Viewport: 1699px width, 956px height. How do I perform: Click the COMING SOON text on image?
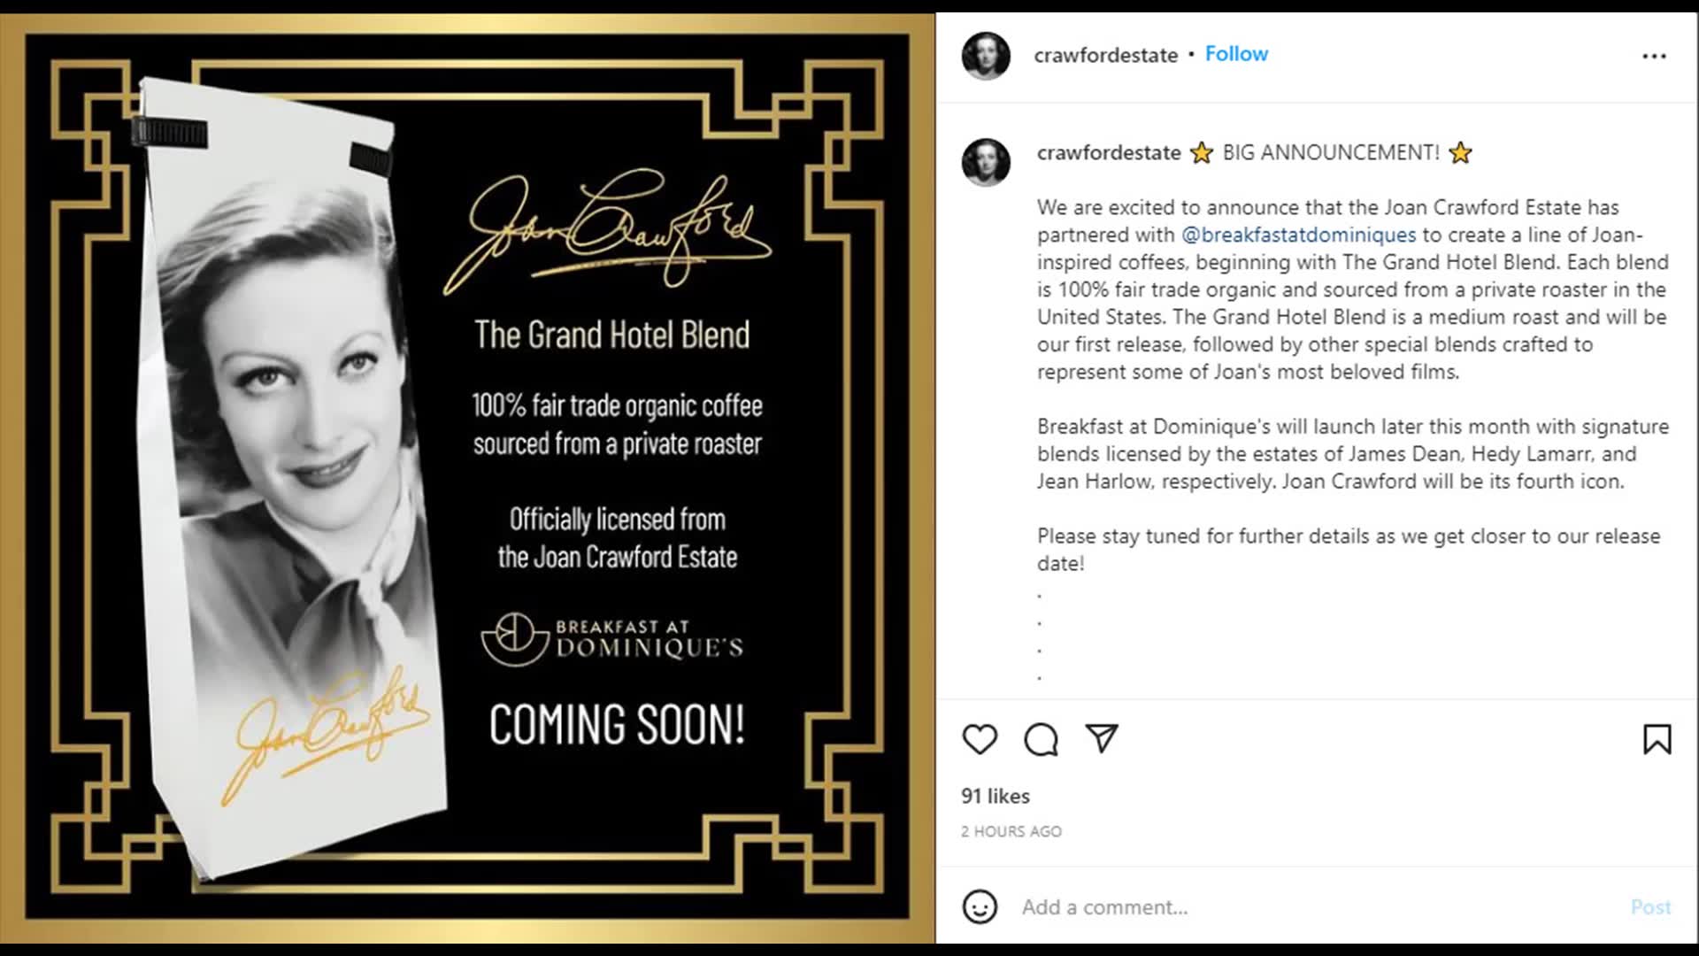[617, 725]
